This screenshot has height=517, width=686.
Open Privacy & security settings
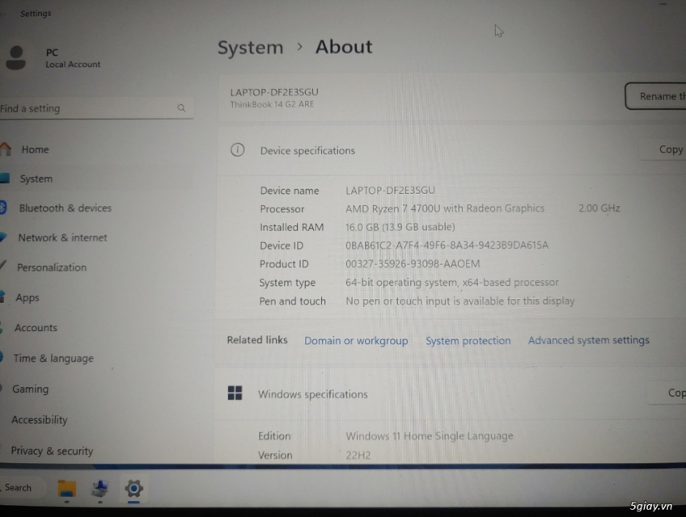click(x=53, y=451)
